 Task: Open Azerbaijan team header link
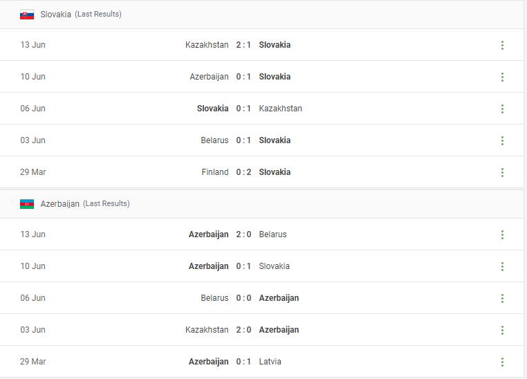(x=59, y=204)
